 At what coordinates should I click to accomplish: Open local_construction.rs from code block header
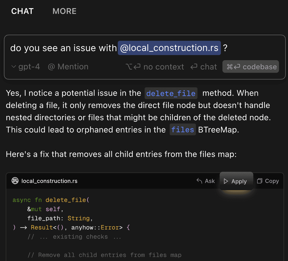pos(50,181)
